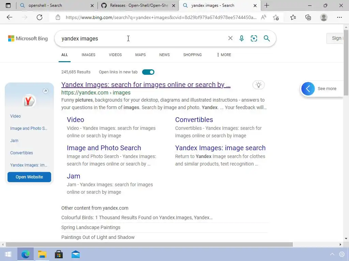Open the Favorites list icon

click(293, 17)
